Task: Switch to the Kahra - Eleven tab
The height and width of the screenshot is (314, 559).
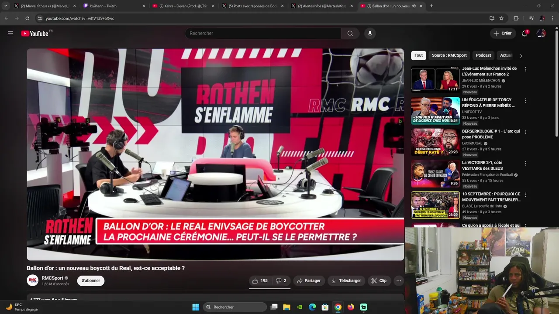Action: (x=183, y=6)
